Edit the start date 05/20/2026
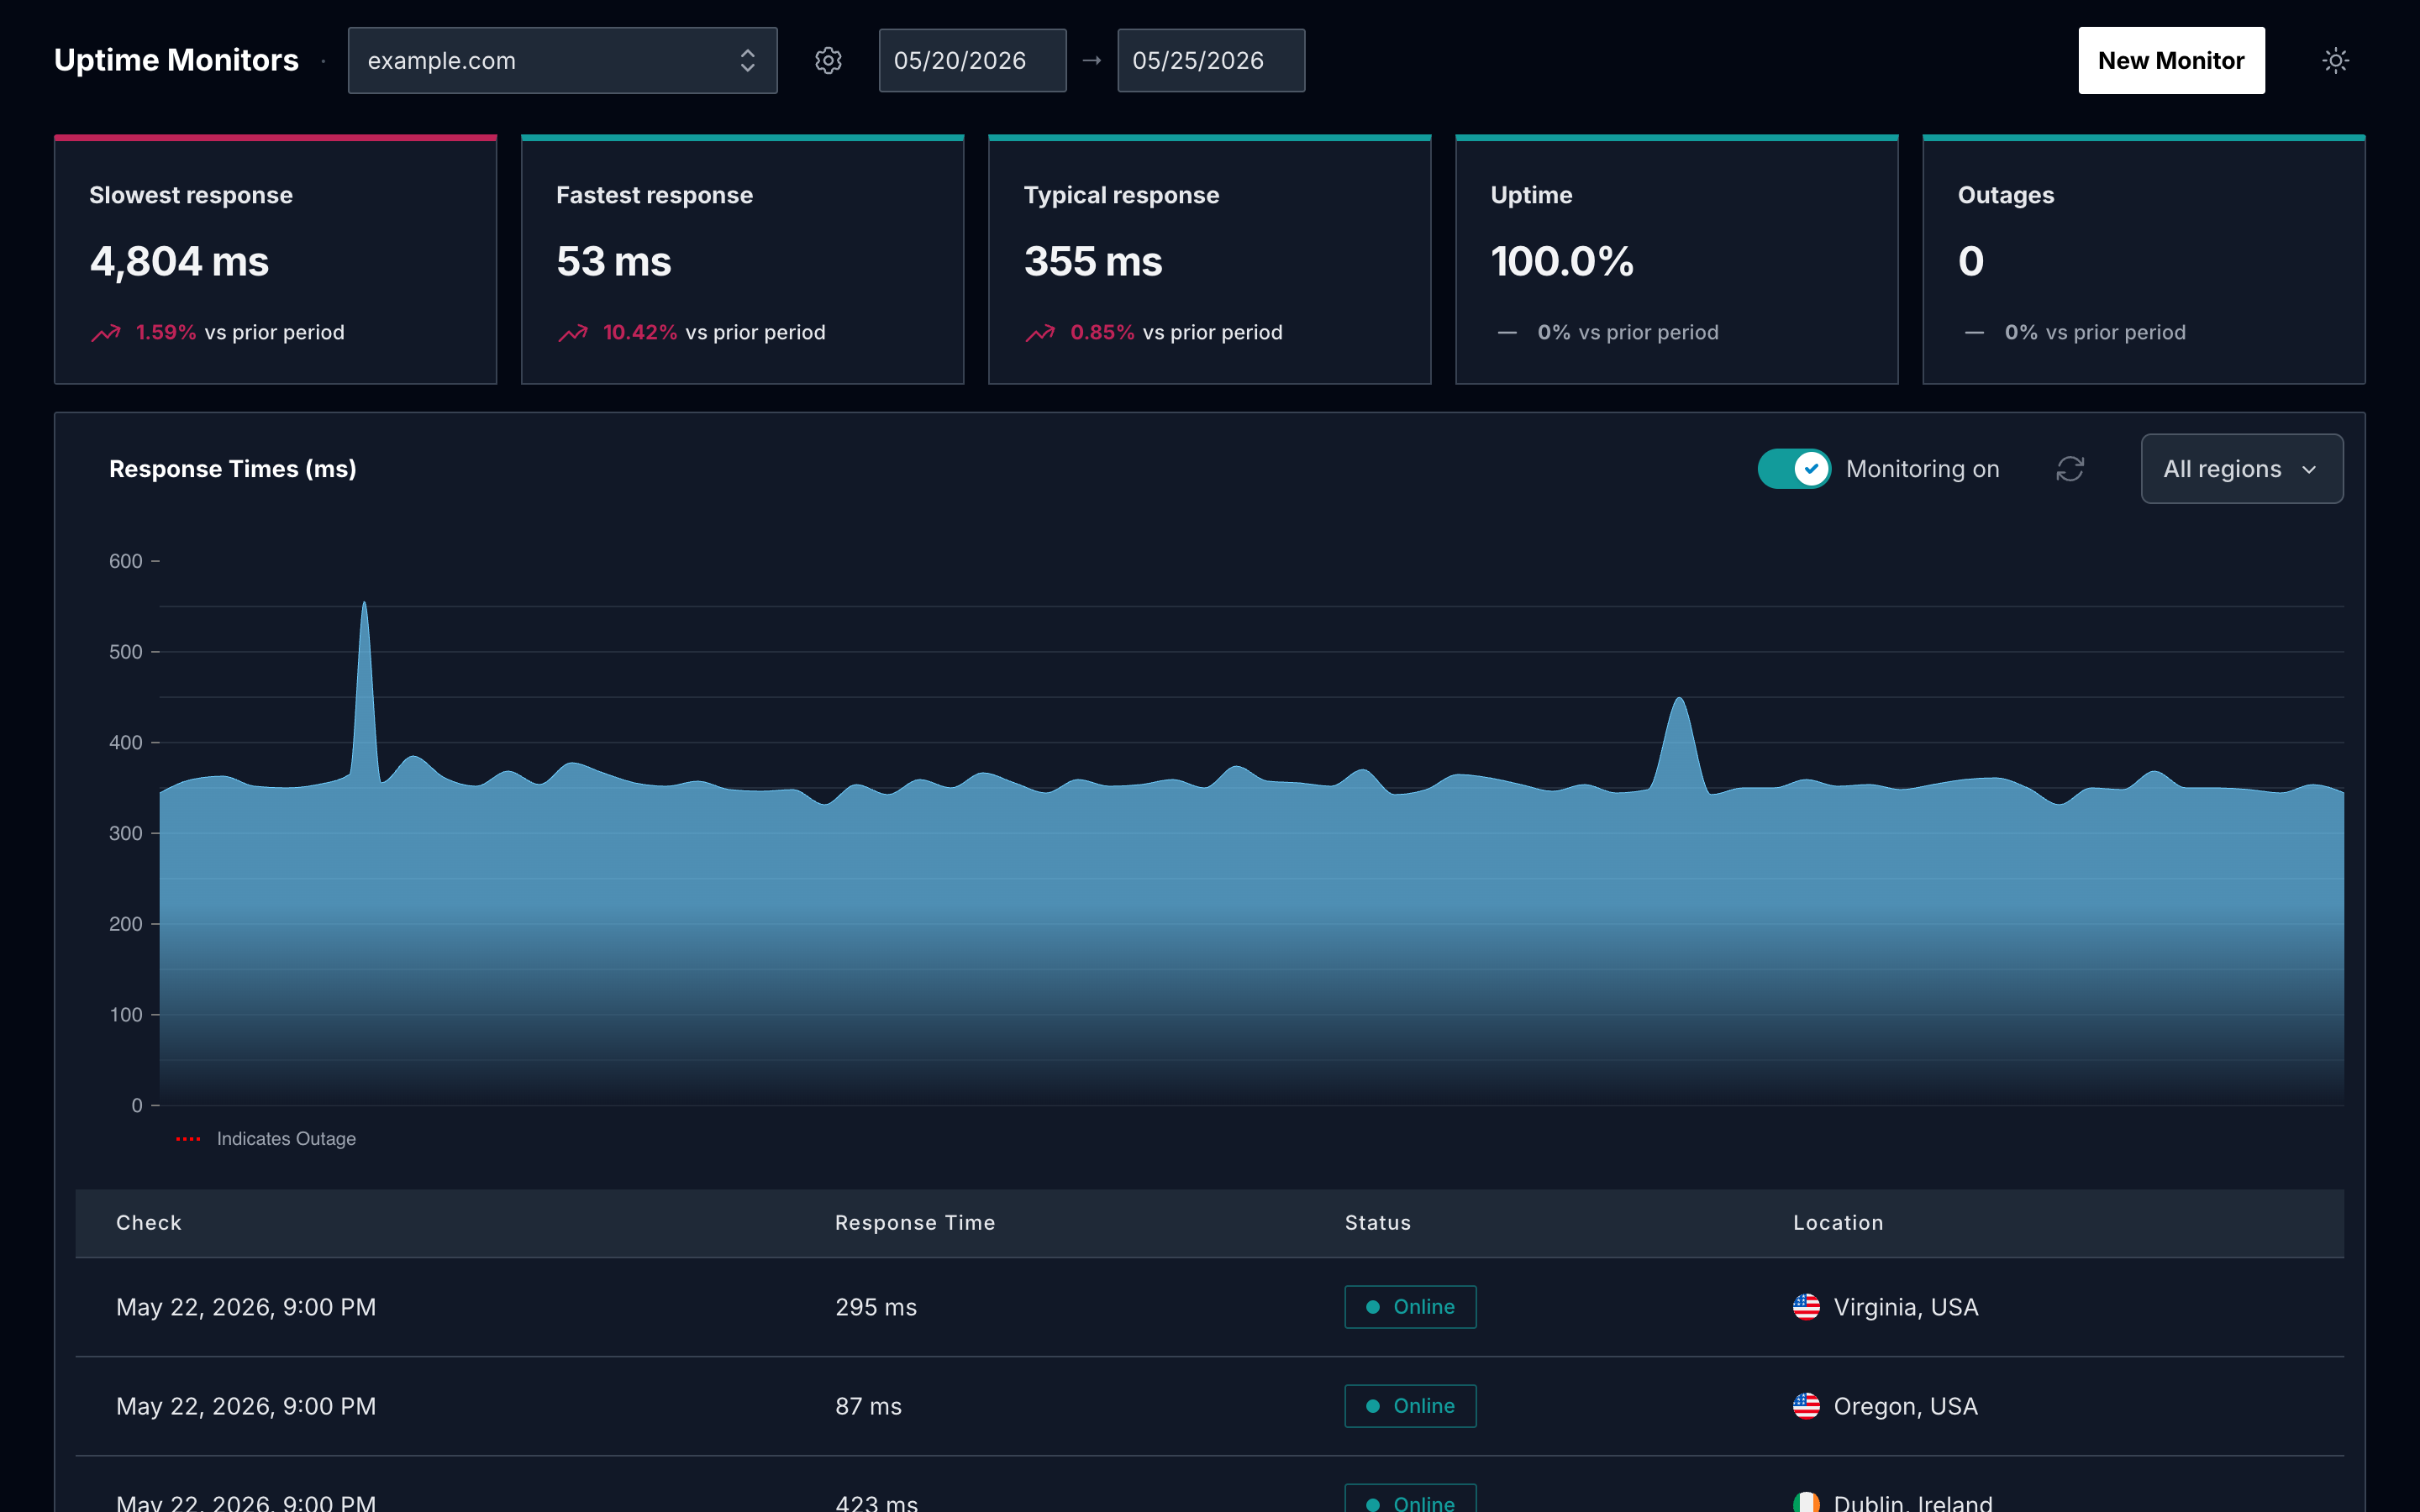The height and width of the screenshot is (1512, 2420). (x=972, y=60)
